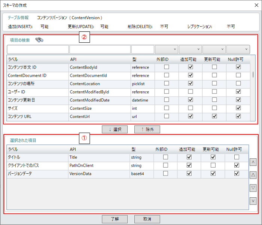Click the binoculars search icon

pyautogui.click(x=39, y=40)
